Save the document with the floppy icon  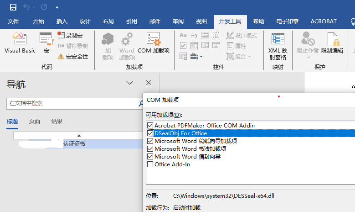pos(13,7)
